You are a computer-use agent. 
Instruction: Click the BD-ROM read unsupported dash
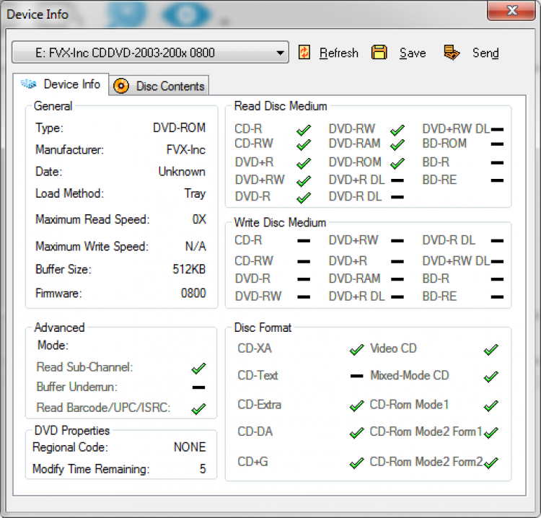(x=497, y=144)
